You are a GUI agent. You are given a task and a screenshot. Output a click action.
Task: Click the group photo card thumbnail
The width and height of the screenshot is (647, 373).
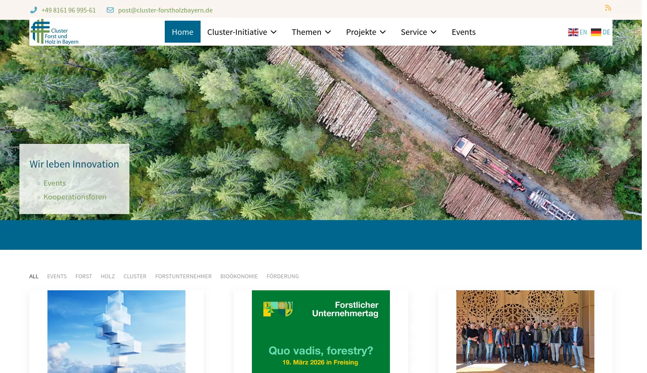[525, 332]
